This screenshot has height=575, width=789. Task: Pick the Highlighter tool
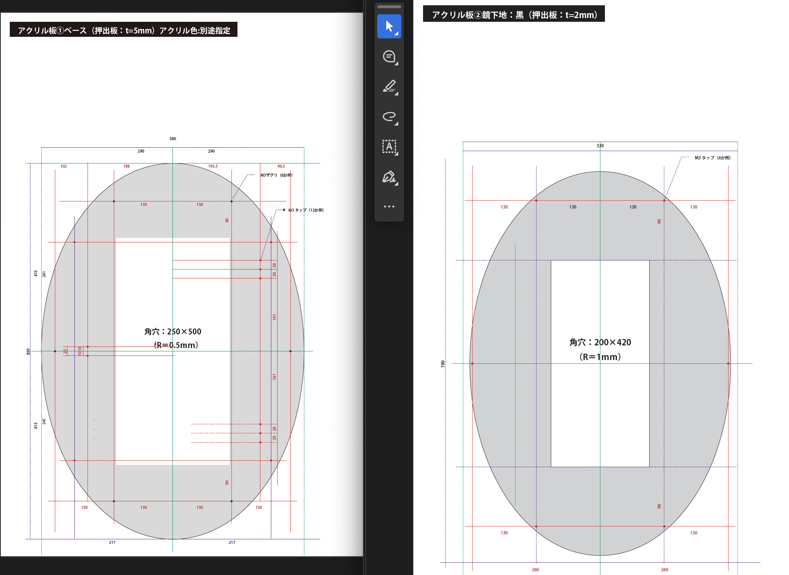[x=389, y=86]
